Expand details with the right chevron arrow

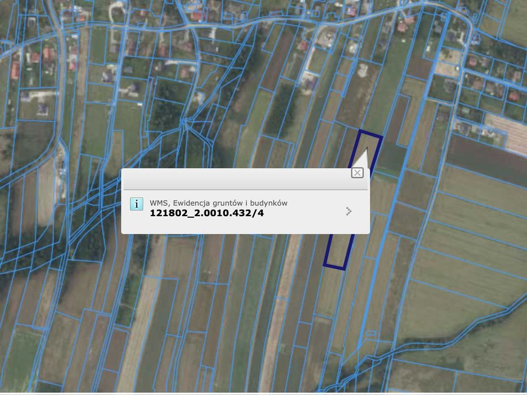pos(349,211)
